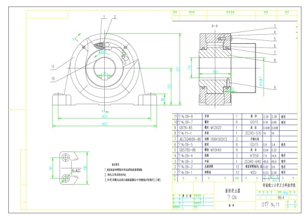Select the "40Cr" material cell
The width and height of the screenshot is (308, 216).
(x=254, y=173)
